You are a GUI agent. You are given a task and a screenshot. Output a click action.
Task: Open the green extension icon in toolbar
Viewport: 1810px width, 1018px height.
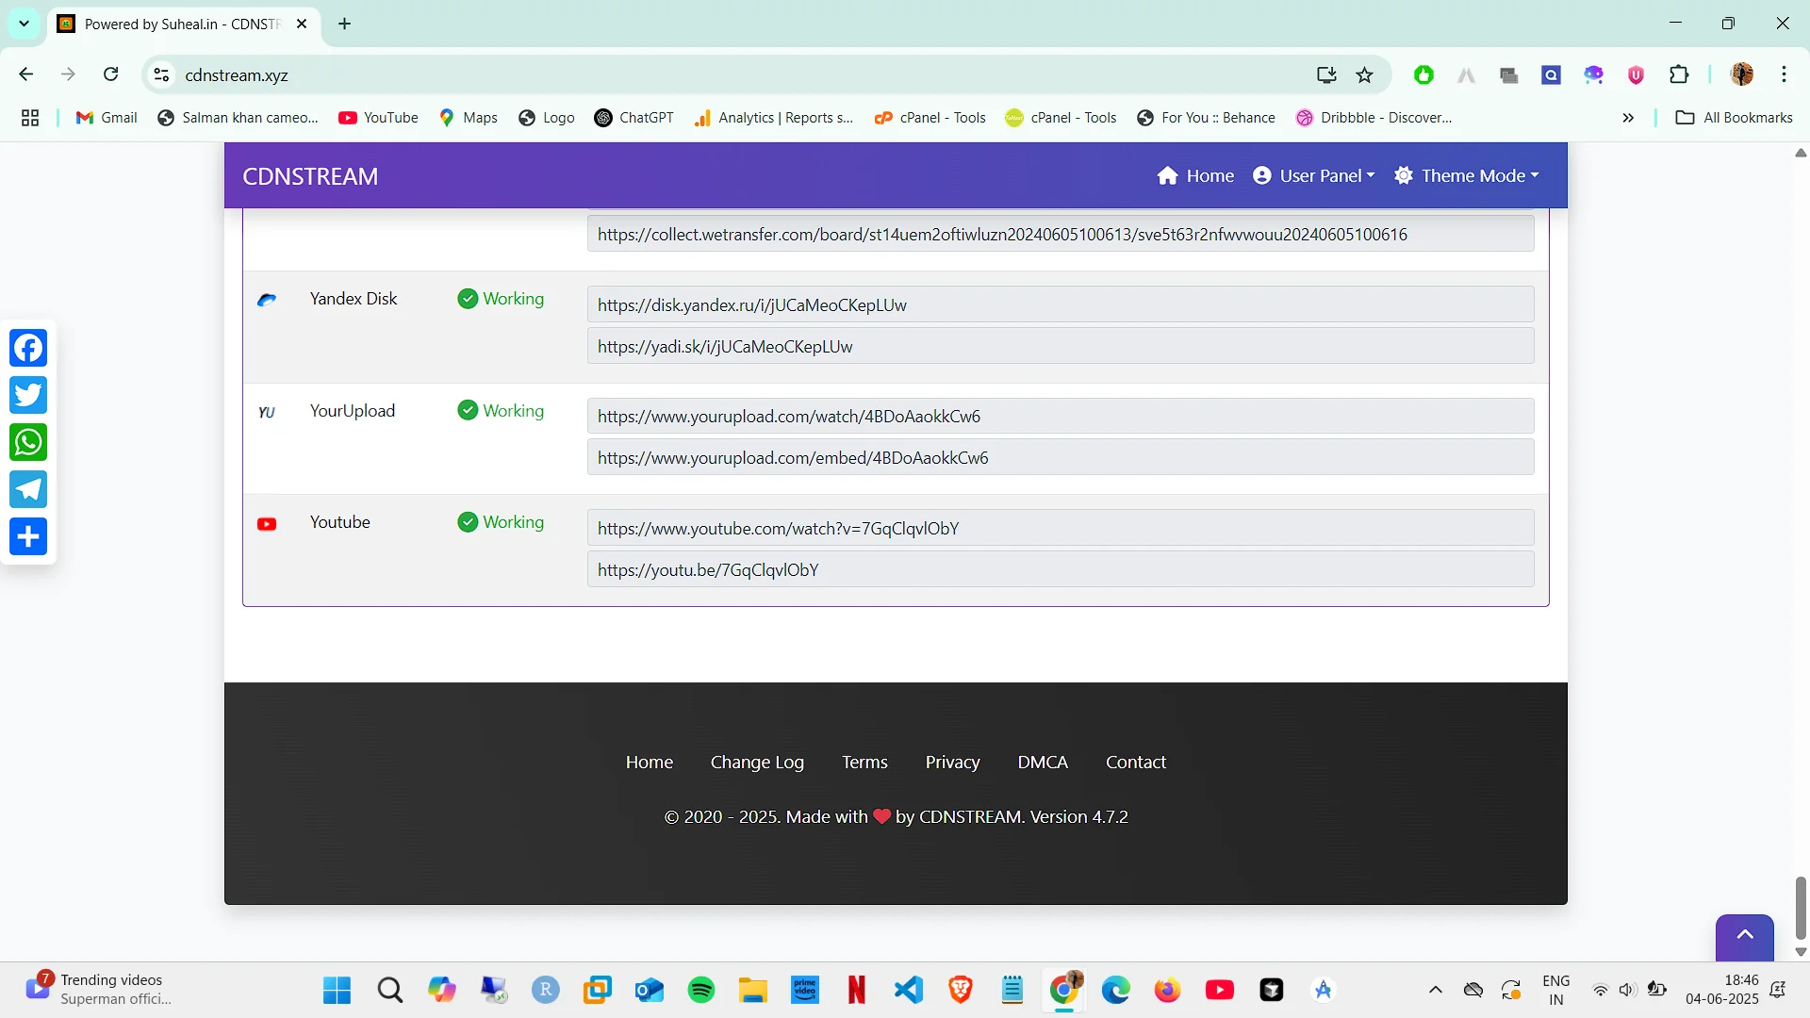pos(1423,75)
